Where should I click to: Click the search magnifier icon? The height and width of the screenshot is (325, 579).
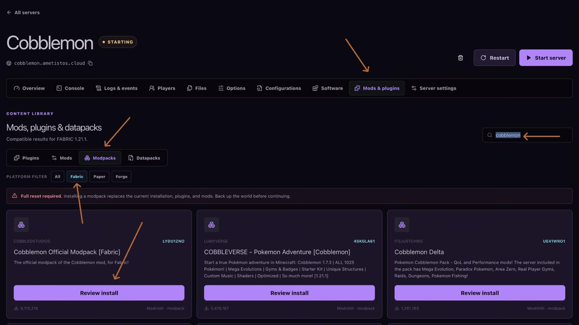pyautogui.click(x=490, y=135)
